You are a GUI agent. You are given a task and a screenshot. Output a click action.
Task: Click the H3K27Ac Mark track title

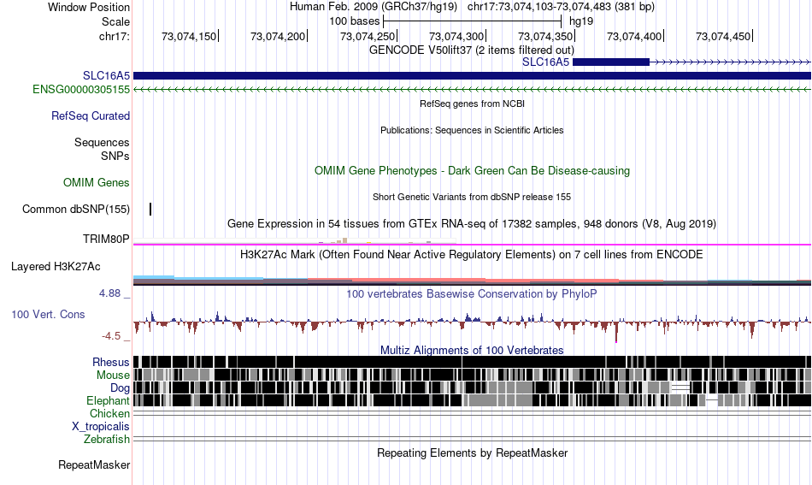point(472,254)
